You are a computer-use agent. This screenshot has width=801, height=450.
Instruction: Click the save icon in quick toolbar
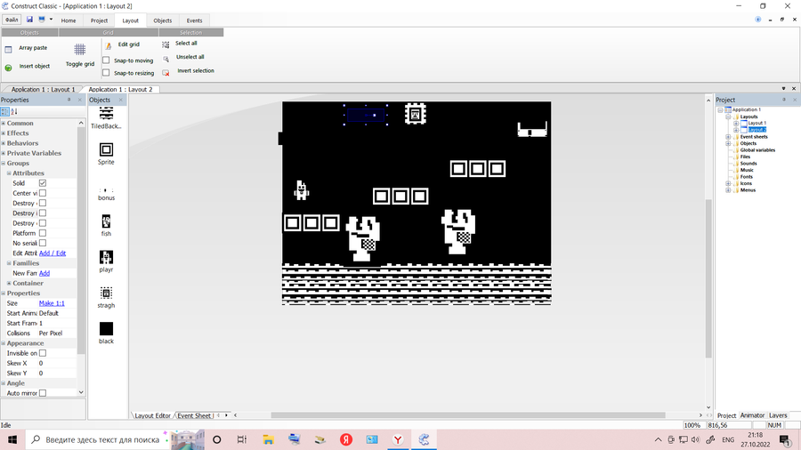coord(29,20)
